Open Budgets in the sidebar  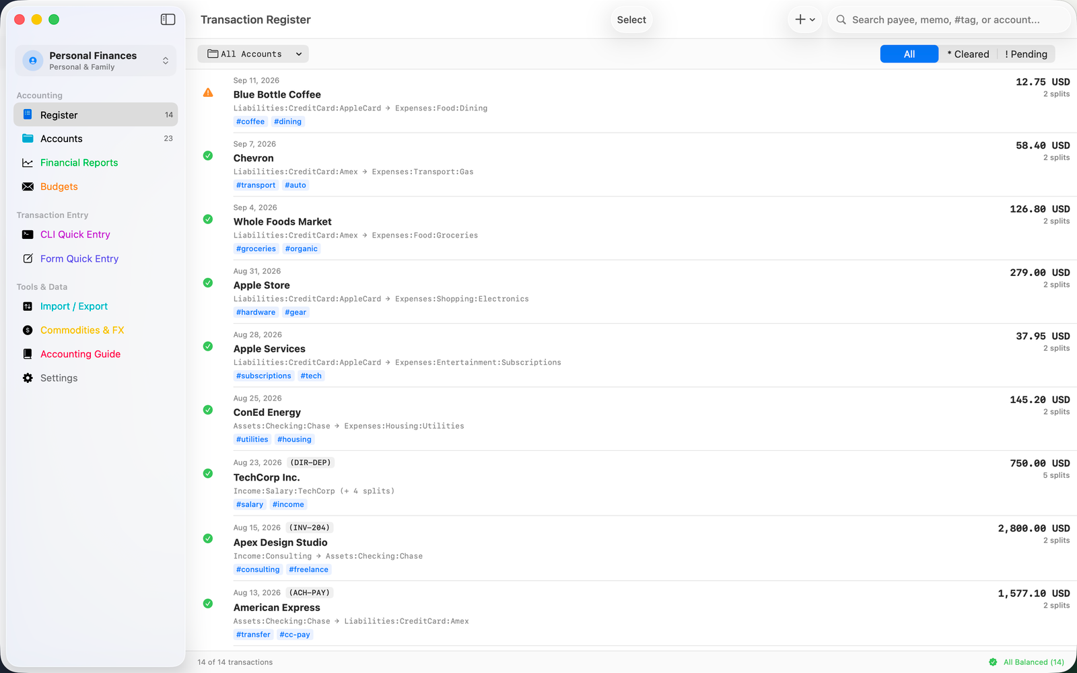pos(96,186)
